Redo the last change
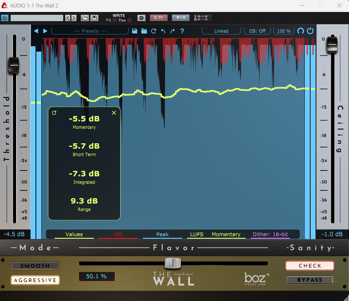Screen dimensions: 349x301 coord(173,31)
